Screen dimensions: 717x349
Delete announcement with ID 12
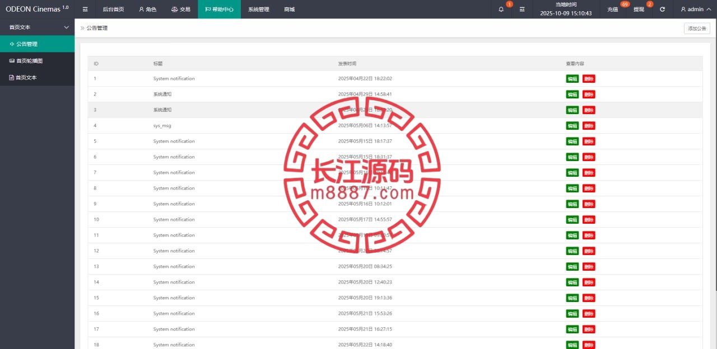(x=589, y=251)
